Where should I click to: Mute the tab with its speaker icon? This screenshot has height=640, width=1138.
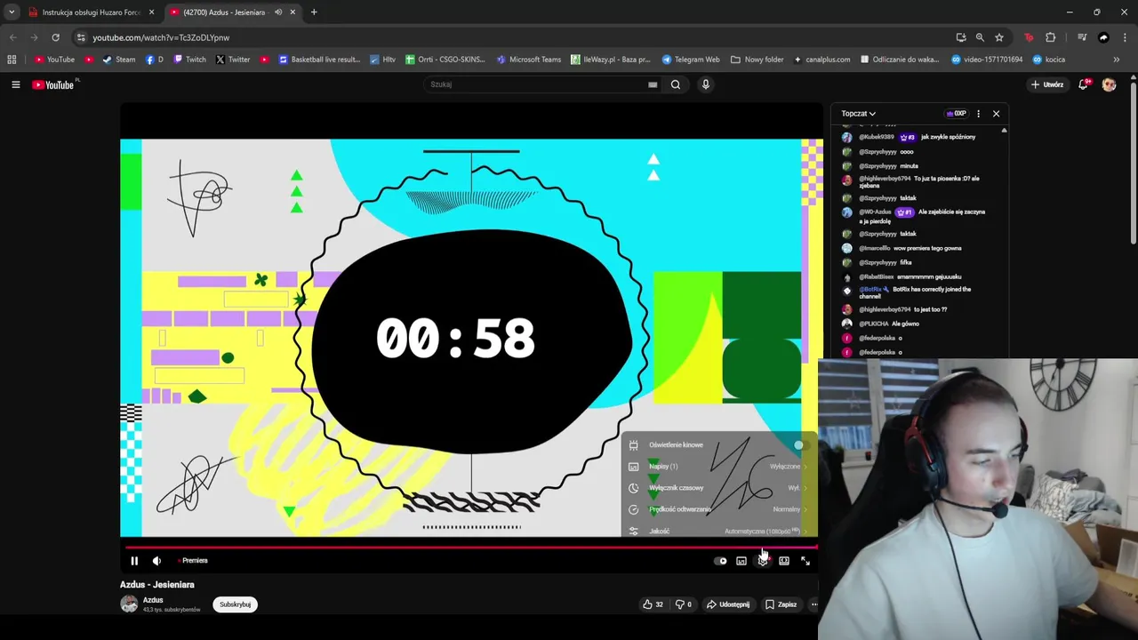(x=278, y=12)
